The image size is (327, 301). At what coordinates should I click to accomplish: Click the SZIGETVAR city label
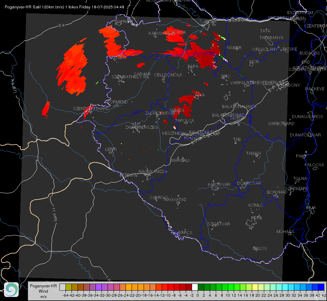point(218,224)
